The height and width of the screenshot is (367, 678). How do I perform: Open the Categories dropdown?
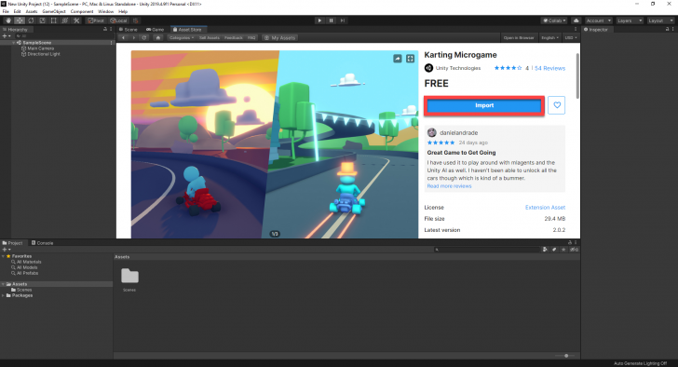click(x=181, y=37)
